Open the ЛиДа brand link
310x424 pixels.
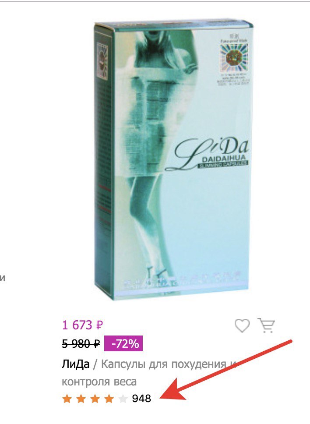pos(75,364)
